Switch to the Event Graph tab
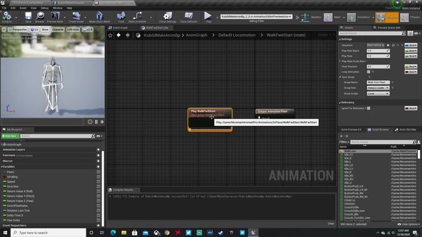The height and width of the screenshot is (237, 422). point(118,28)
